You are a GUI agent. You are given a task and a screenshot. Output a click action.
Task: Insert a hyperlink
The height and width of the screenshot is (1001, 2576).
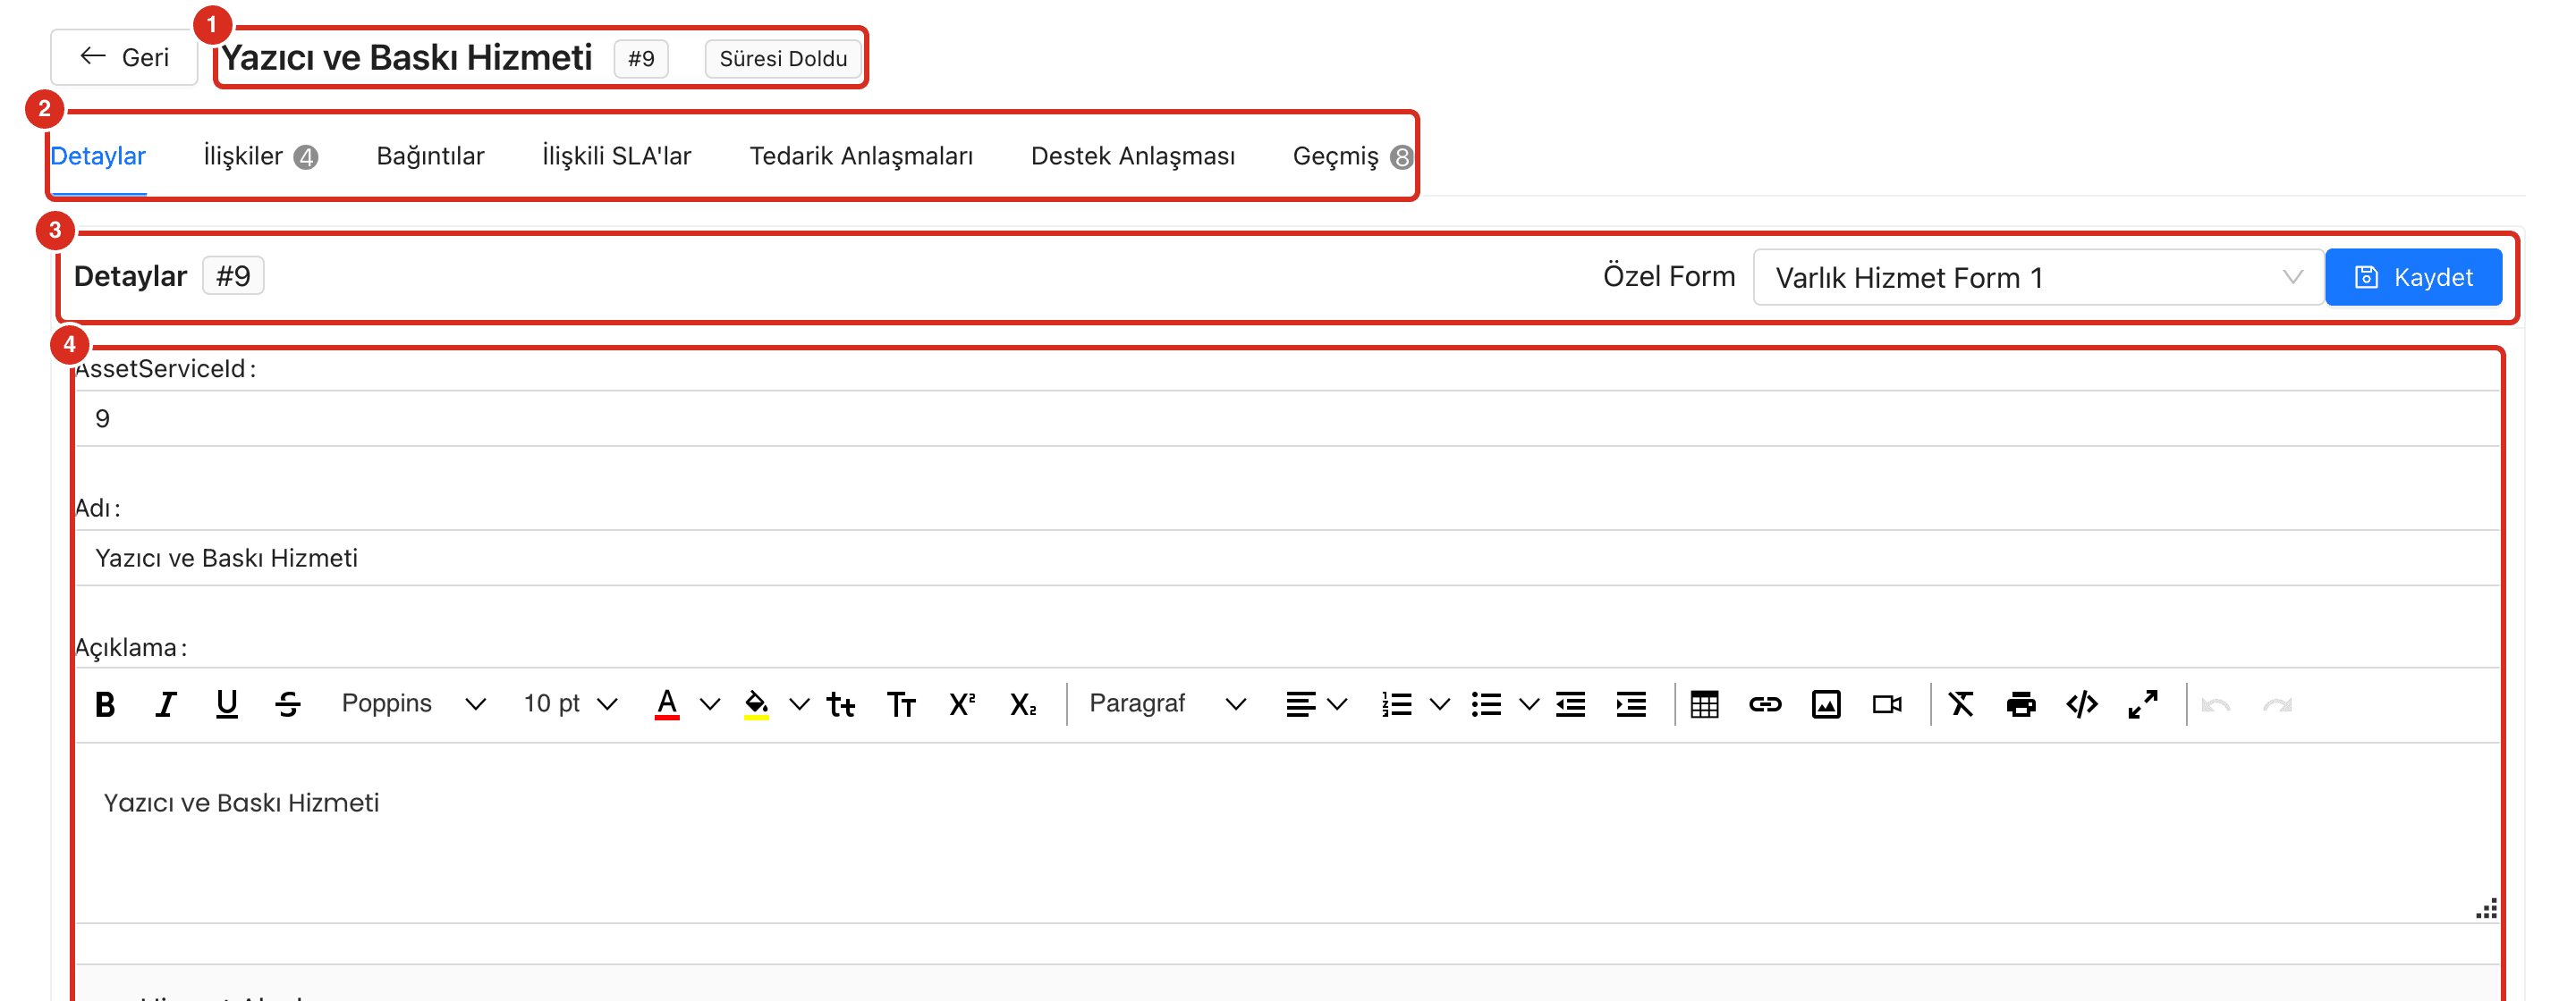pyautogui.click(x=1765, y=704)
